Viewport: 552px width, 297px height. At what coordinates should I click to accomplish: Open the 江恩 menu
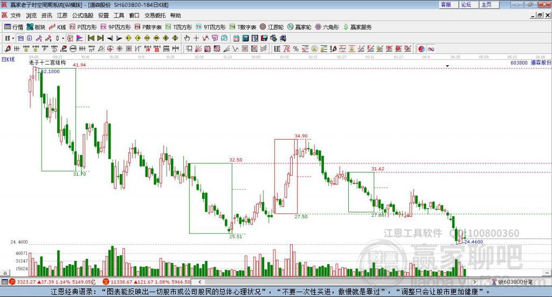click(x=62, y=16)
